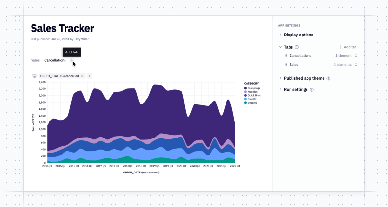Click the plus icon beside Cancellations tab

point(72,60)
